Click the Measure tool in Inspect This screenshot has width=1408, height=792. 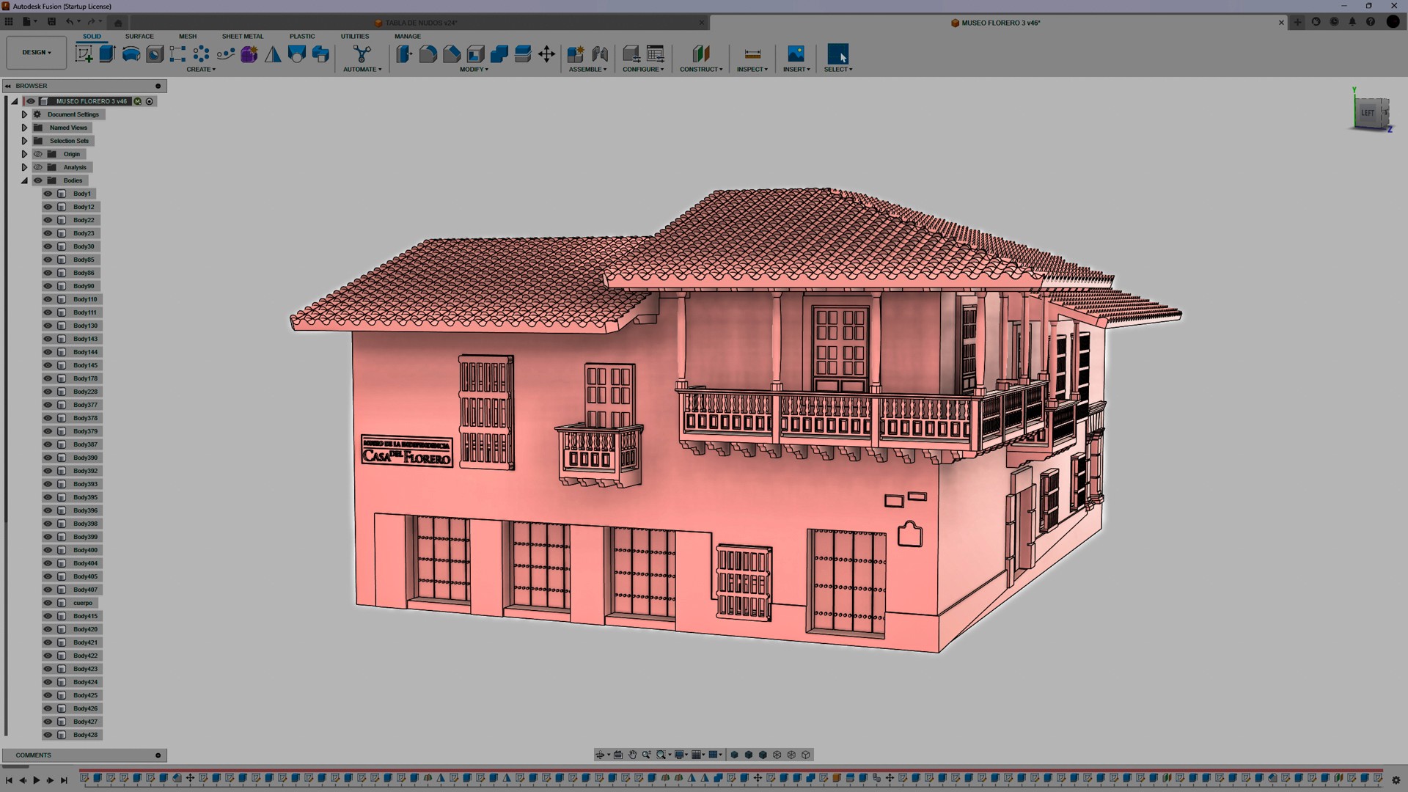point(752,54)
